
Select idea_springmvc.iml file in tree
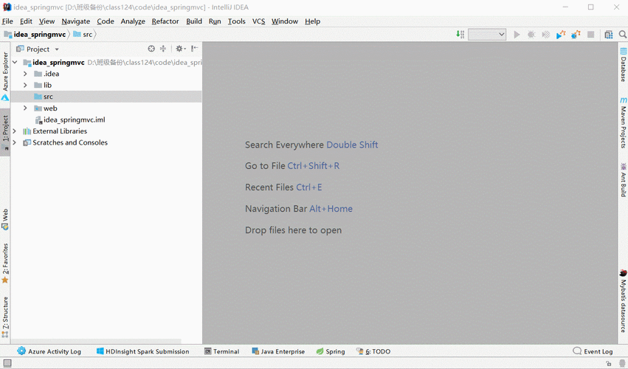point(73,120)
